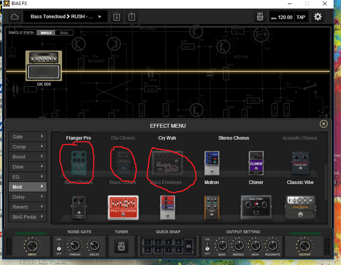Switch signal path to Dual
The width and height of the screenshot is (341, 265).
64,33
